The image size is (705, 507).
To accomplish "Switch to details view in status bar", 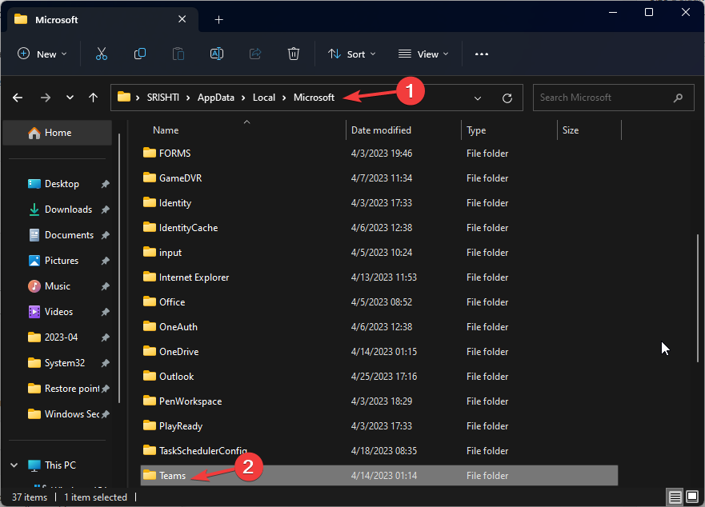I will [x=676, y=497].
